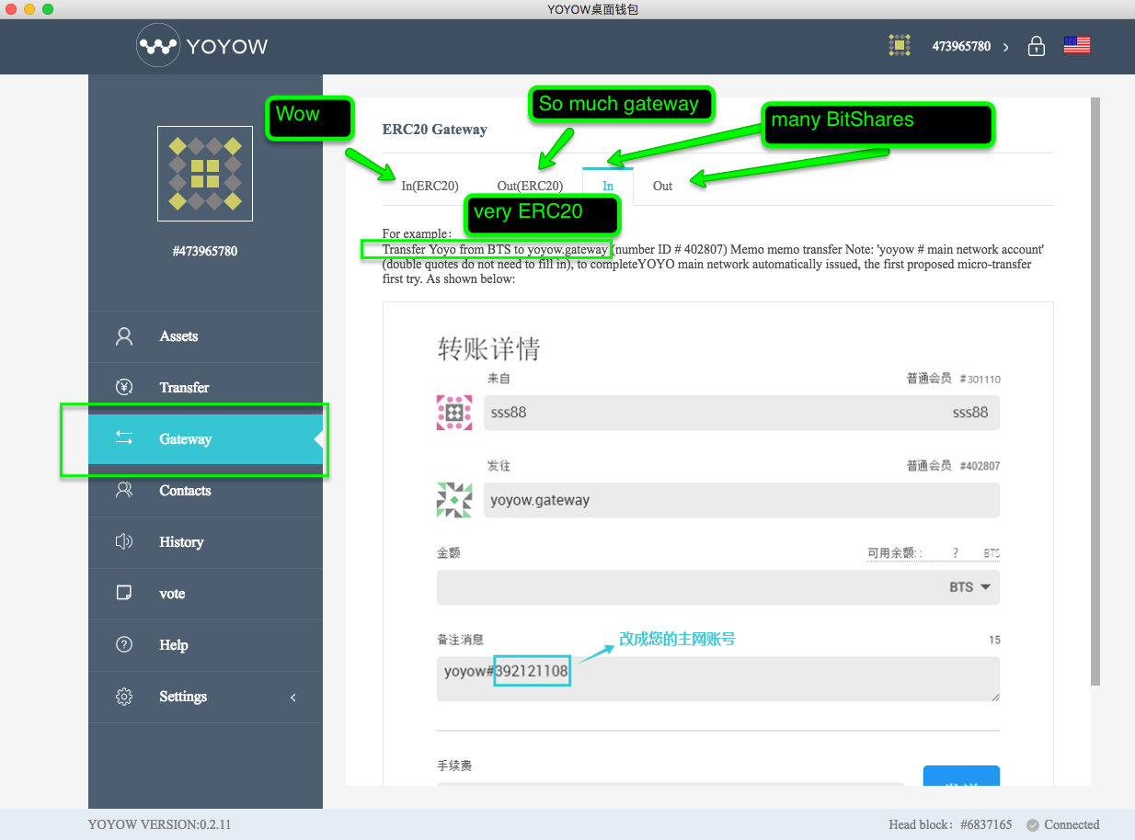Viewport: 1135px width, 840px height.
Task: Click the yoyow.gateway recipient avatar icon
Action: 454,500
